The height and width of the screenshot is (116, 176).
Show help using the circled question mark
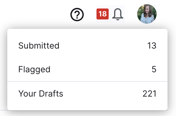(x=77, y=15)
